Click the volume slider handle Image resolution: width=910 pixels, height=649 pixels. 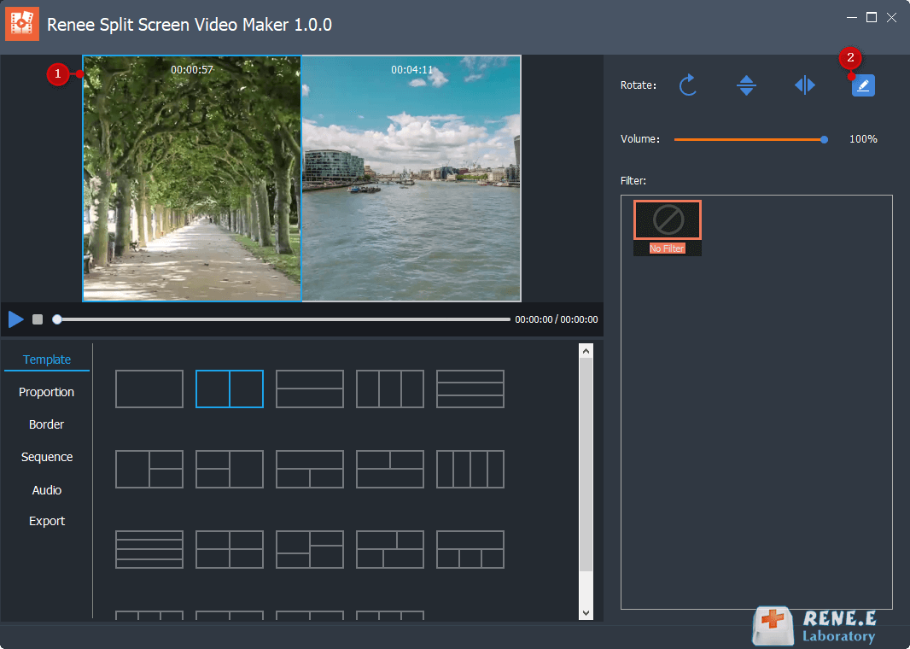tap(824, 139)
